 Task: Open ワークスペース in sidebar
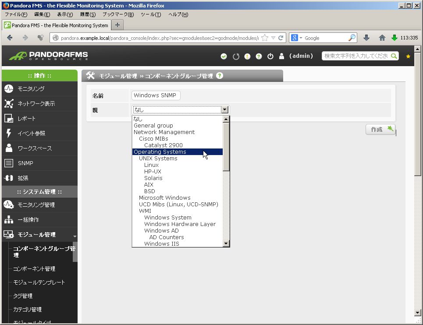[39, 148]
